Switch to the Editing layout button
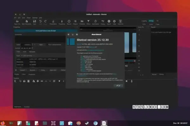This screenshot has width=190, height=126. (x=151, y=21)
